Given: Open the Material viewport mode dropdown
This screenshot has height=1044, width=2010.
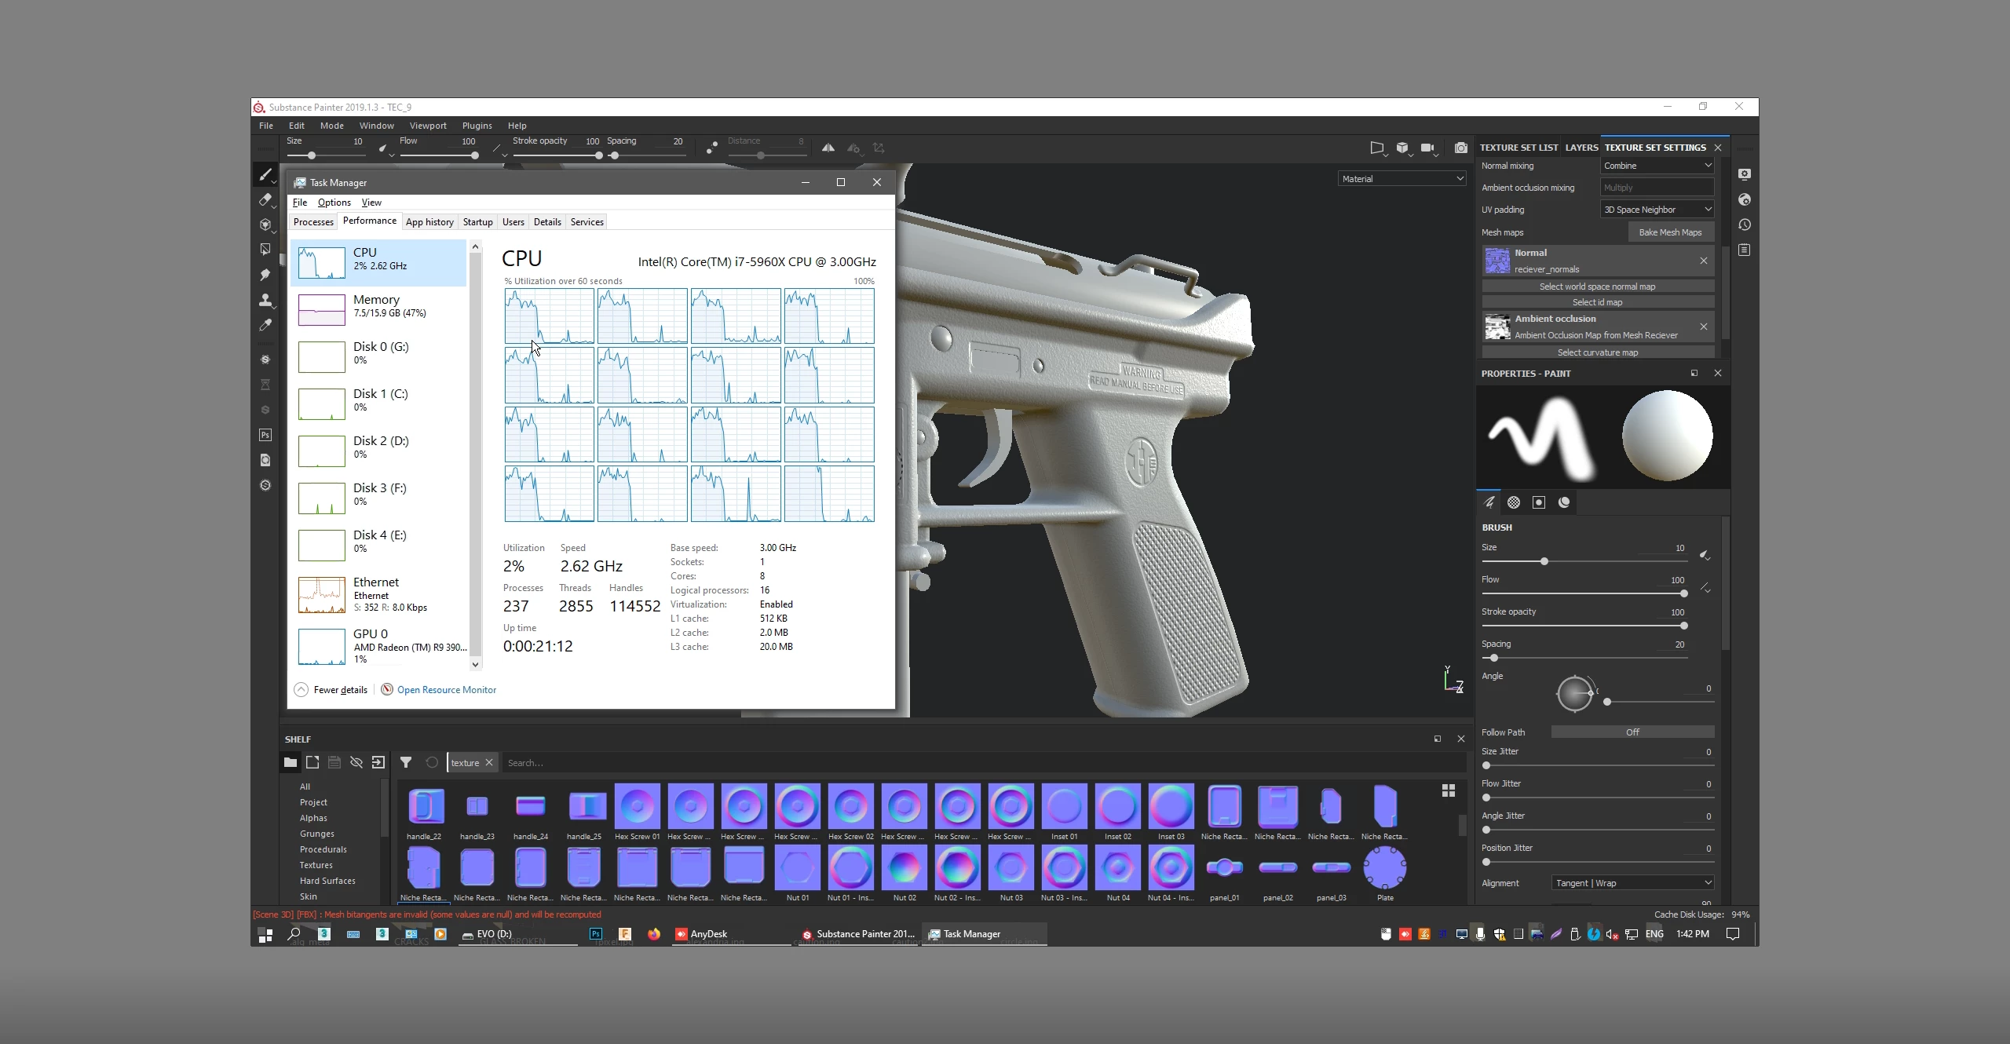Looking at the screenshot, I should click(x=1402, y=179).
